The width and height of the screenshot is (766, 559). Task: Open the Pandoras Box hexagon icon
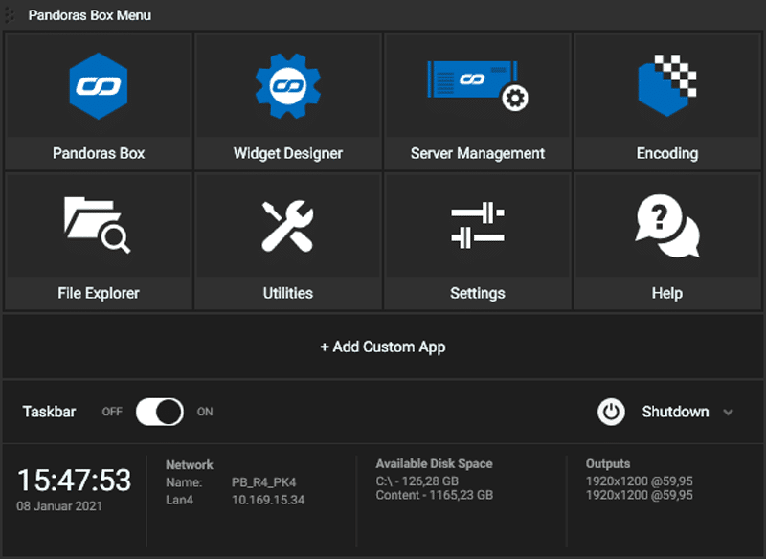[x=99, y=86]
